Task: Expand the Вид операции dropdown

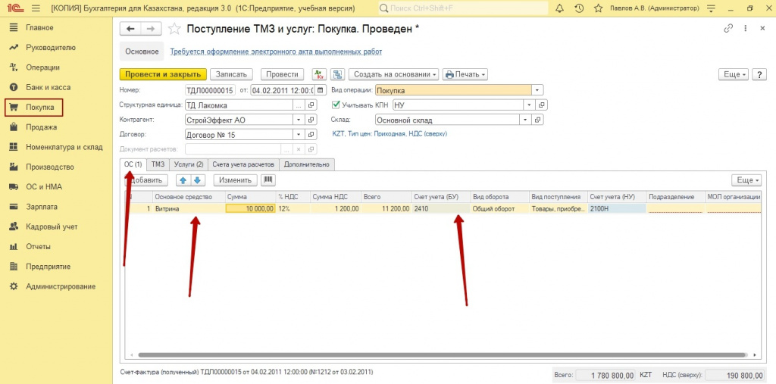Action: (x=537, y=90)
